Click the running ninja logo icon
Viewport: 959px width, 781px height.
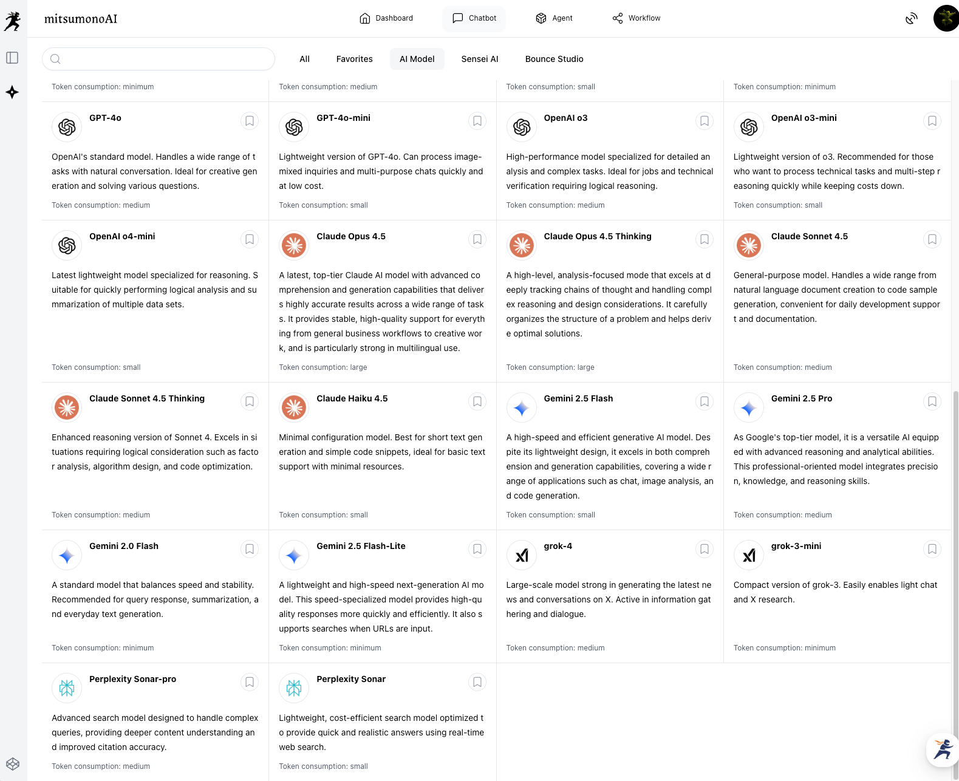[12, 21]
